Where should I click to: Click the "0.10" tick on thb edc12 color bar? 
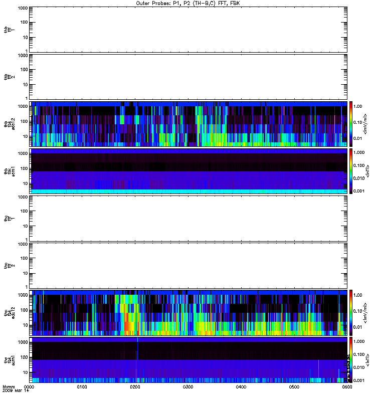click(x=357, y=122)
